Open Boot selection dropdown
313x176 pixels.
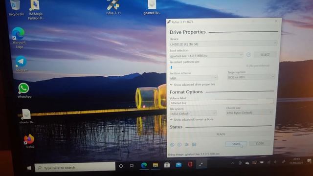click(206, 55)
